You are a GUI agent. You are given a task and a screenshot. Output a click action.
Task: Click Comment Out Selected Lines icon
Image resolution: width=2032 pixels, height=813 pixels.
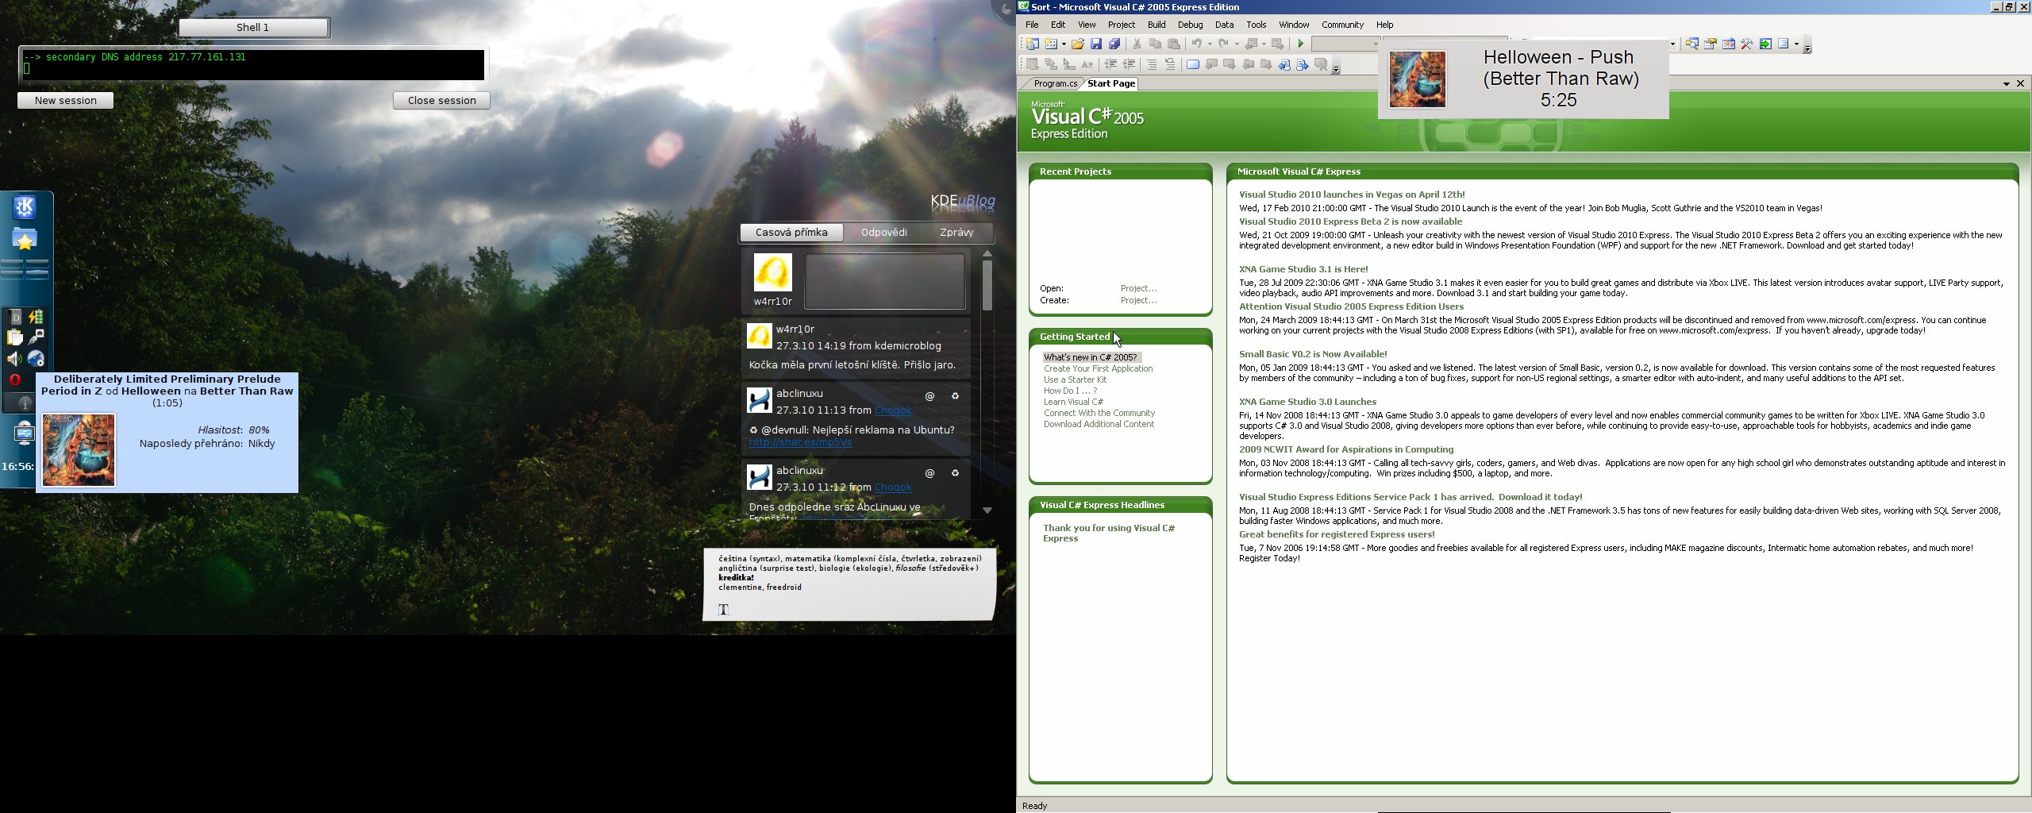click(1152, 64)
